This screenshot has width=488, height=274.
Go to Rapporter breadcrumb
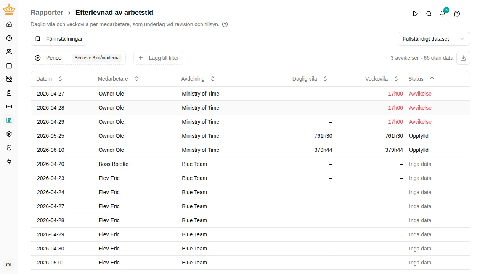pos(47,13)
